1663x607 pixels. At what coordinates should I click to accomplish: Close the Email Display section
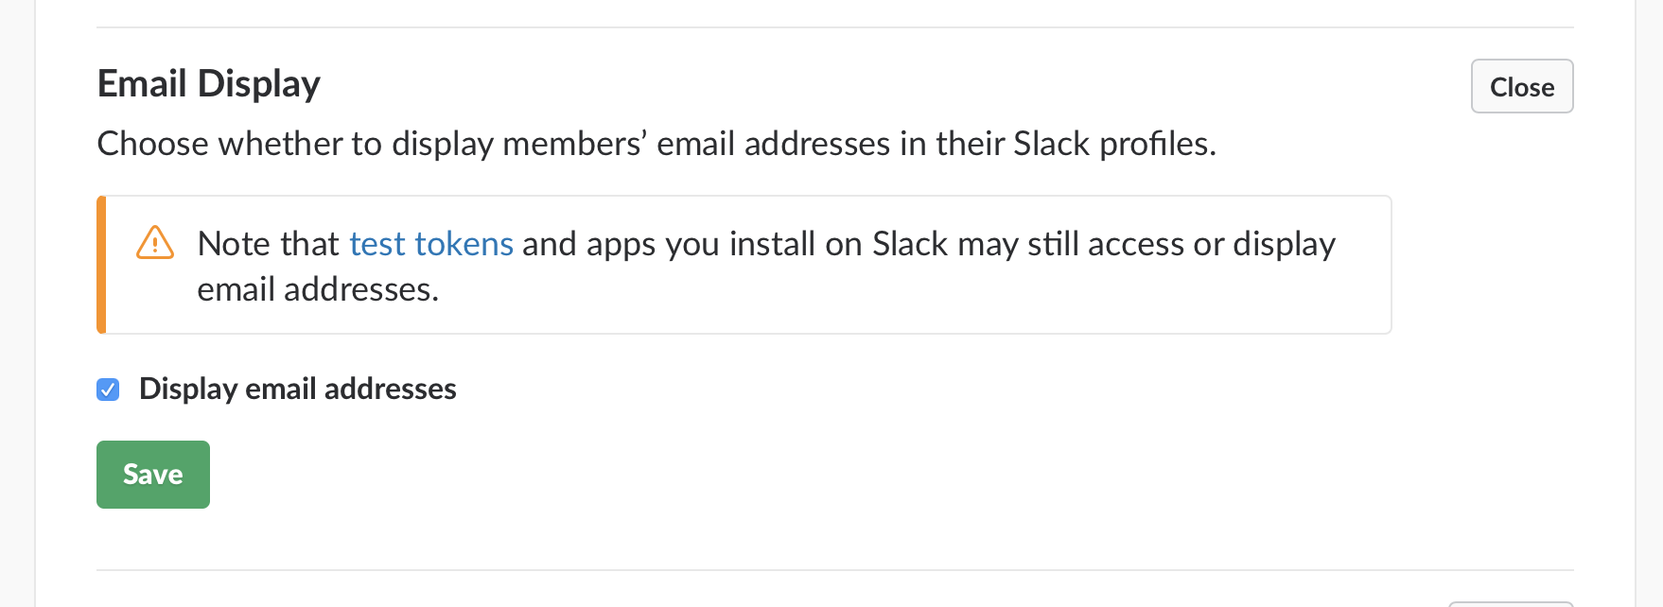tap(1522, 86)
